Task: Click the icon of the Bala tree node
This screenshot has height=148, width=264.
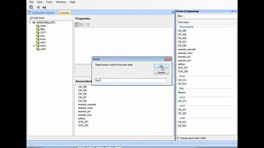Action: pyautogui.click(x=38, y=29)
